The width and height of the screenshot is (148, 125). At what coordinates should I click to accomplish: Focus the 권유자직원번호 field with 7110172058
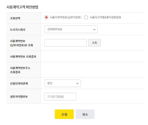click(x=60, y=97)
